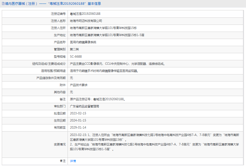Click the 注册人住所 address value
The image size is (246, 167).
coord(103,28)
